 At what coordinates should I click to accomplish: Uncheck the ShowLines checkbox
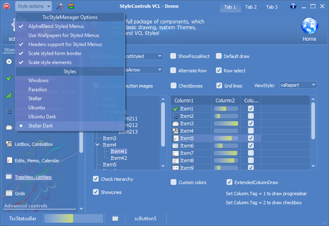[x=96, y=192]
